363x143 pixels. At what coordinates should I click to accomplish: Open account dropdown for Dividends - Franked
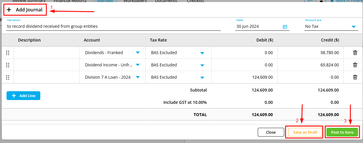pyautogui.click(x=137, y=53)
